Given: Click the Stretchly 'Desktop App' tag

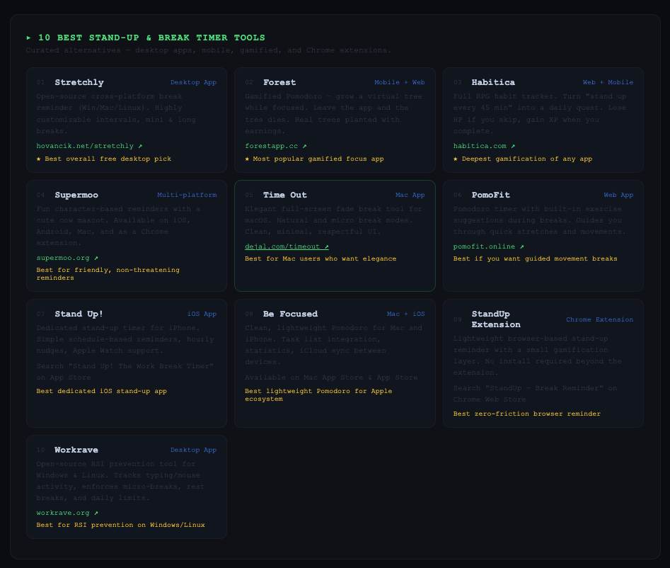Looking at the screenshot, I should tap(194, 82).
